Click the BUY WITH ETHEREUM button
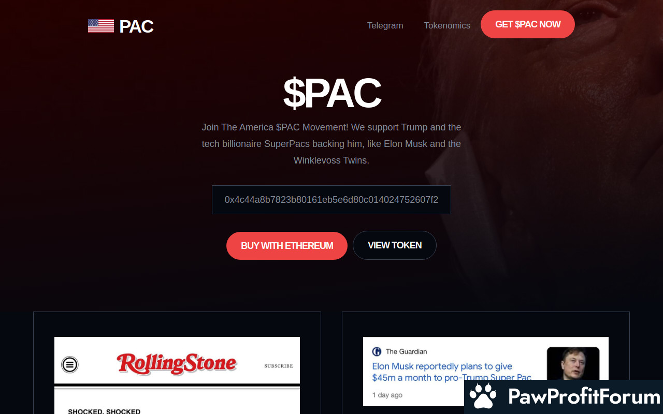The width and height of the screenshot is (663, 414). click(x=287, y=246)
